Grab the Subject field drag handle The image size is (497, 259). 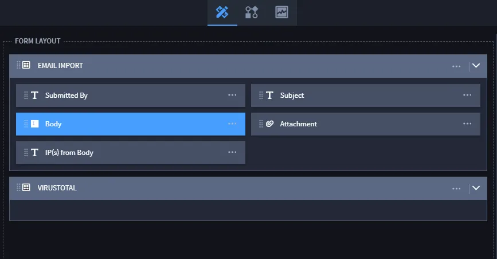[x=261, y=95]
